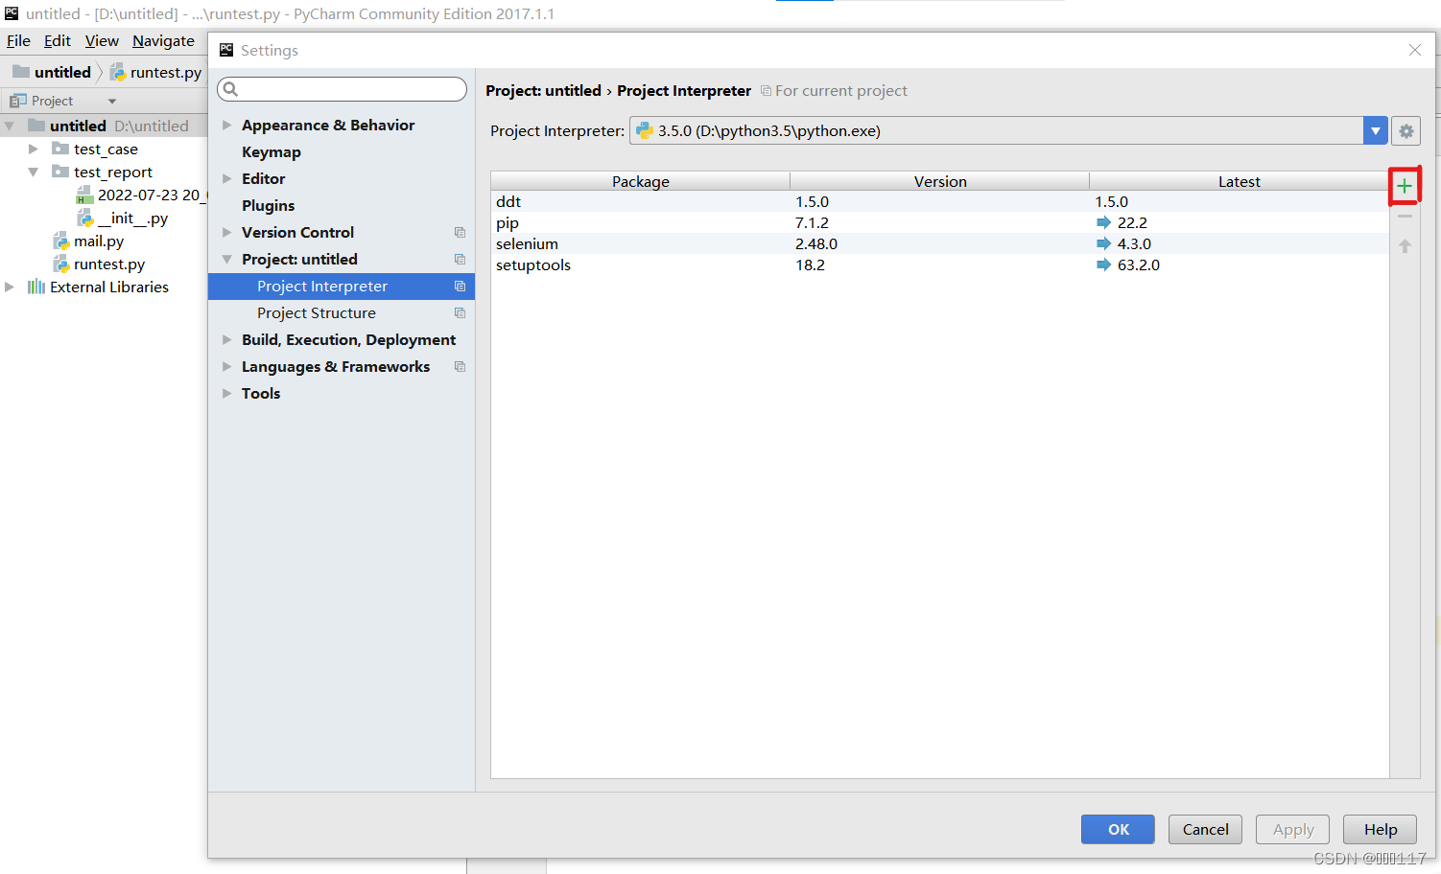Open interpreter settings via the gear icon

tap(1405, 130)
